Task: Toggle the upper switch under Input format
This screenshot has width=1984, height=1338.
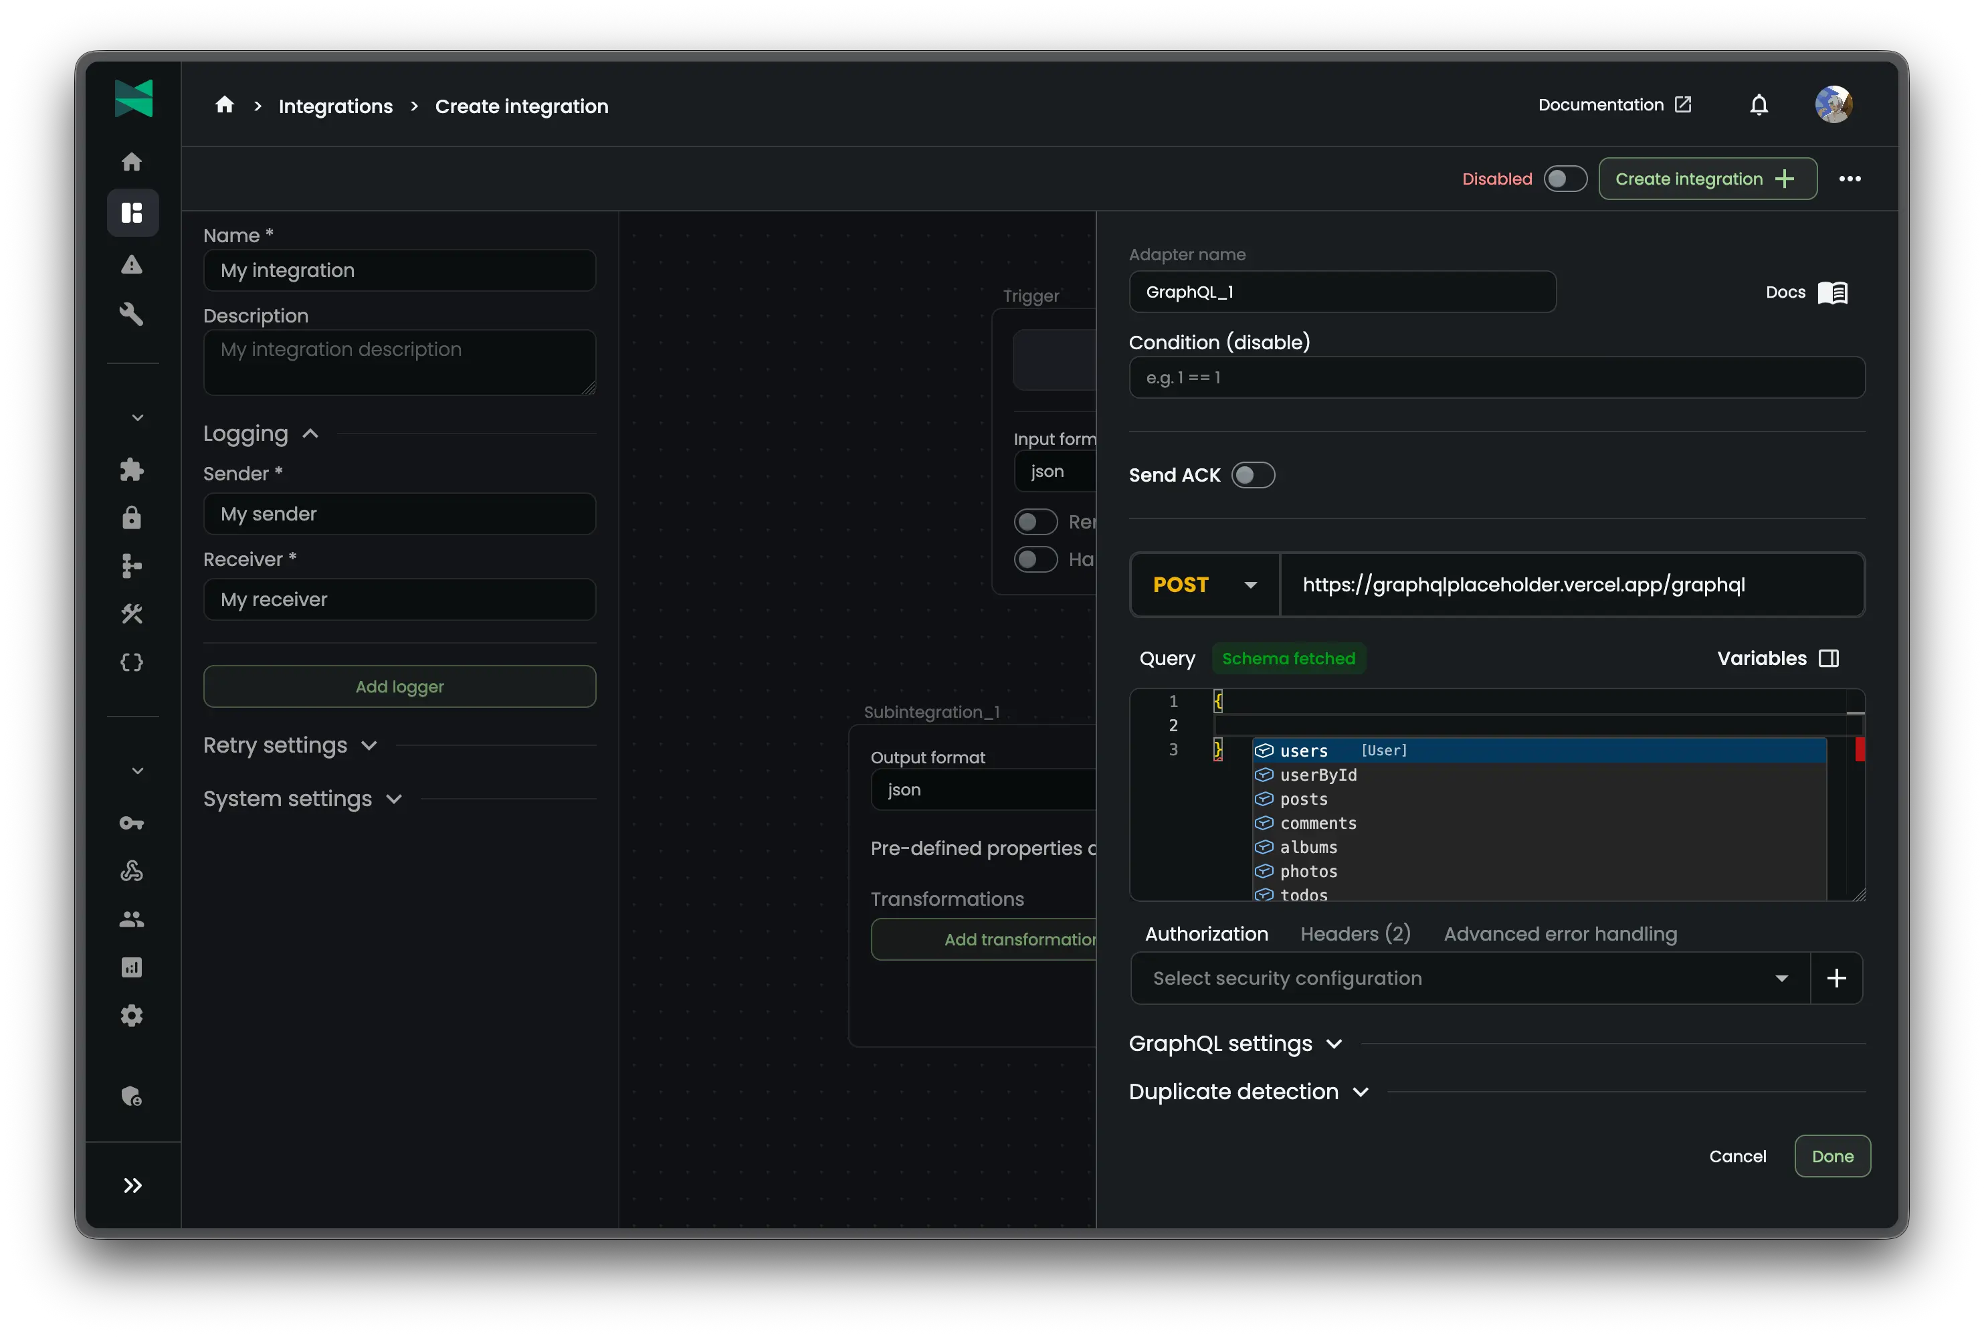Action: pyautogui.click(x=1035, y=521)
